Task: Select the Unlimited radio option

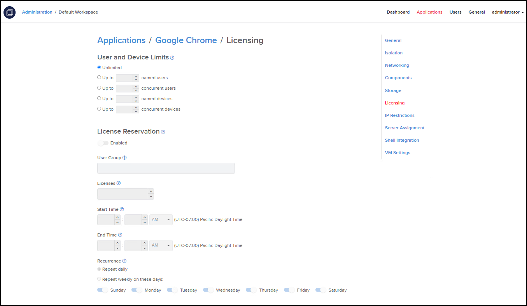Action: click(99, 68)
